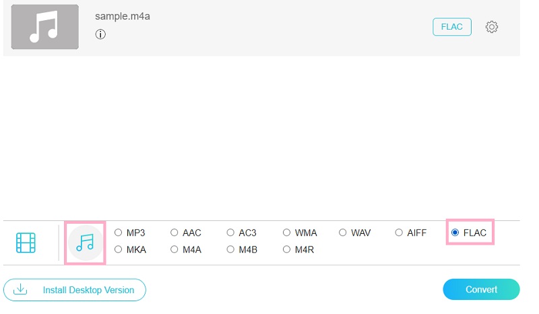The width and height of the screenshot is (539, 314).
Task: Select the M4R ringtone format
Action: (x=287, y=249)
